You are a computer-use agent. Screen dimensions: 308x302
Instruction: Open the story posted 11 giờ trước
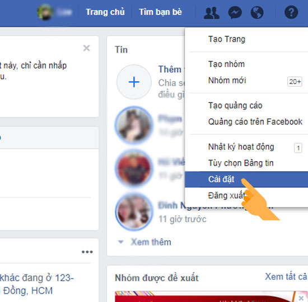pos(134,211)
